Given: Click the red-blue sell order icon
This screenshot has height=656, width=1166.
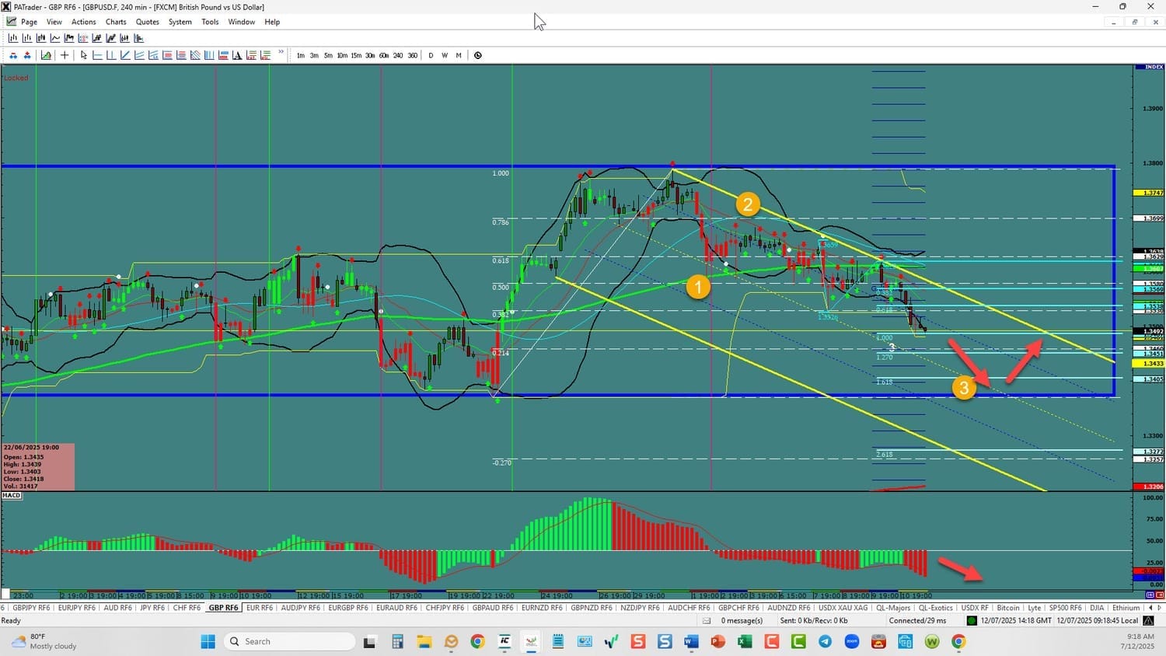Looking at the screenshot, I should click(27, 55).
